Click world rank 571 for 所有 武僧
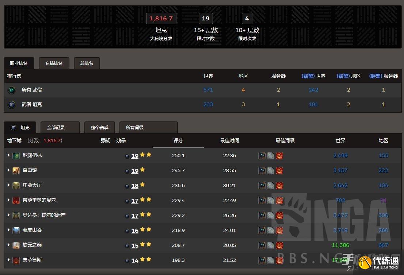Image resolution: width=404 pixels, height=275 pixels. pos(208,90)
